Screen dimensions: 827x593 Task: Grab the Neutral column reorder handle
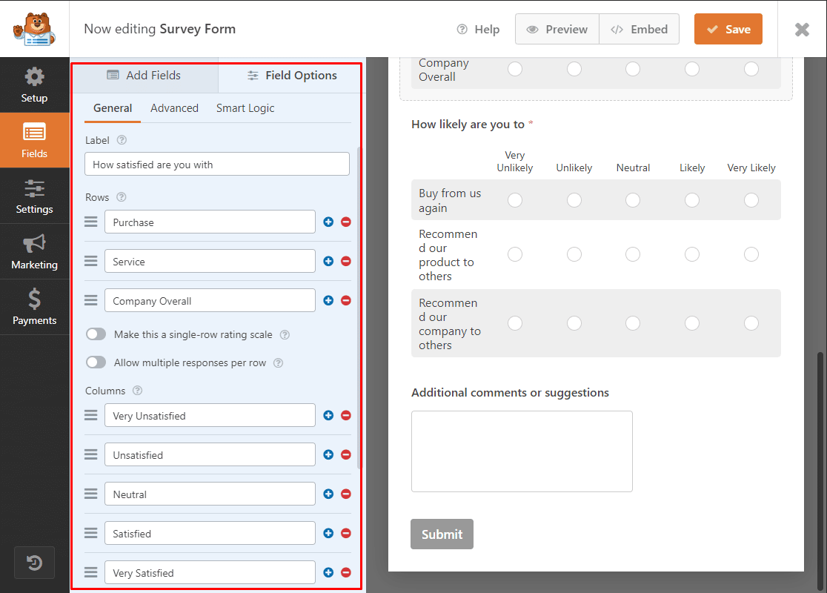(x=90, y=493)
